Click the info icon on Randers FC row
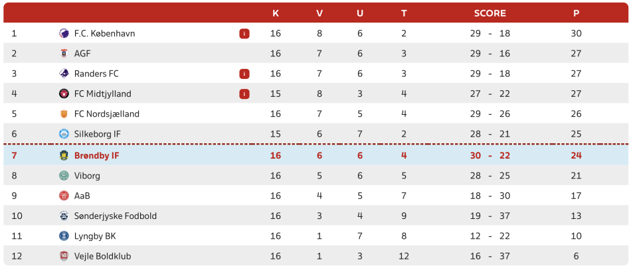 (x=244, y=74)
